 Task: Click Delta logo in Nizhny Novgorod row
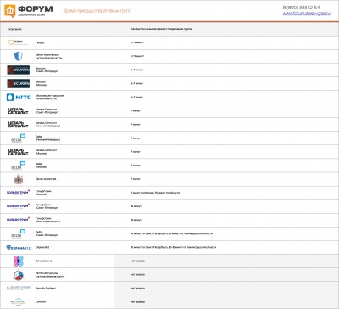[x=19, y=138]
